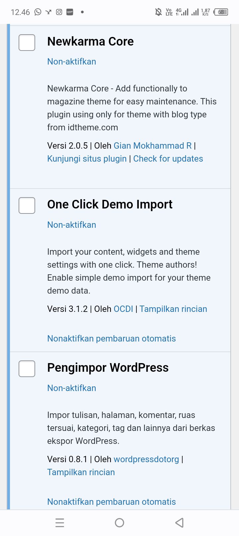The height and width of the screenshot is (536, 239).
Task: Click Non-aktifkan under One Click Demo Import
Action: [x=72, y=225]
